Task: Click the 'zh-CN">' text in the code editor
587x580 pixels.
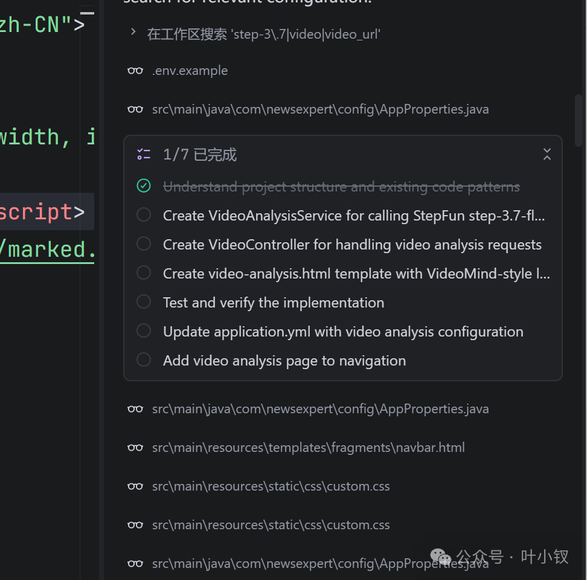Action: pyautogui.click(x=42, y=25)
